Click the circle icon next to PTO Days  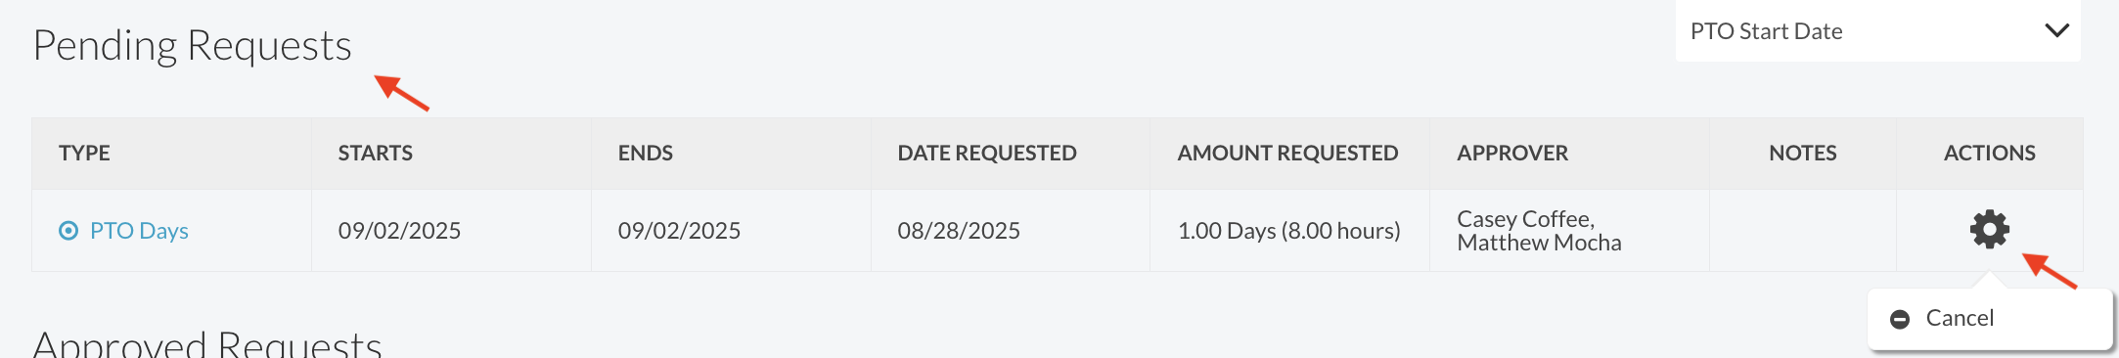[68, 231]
